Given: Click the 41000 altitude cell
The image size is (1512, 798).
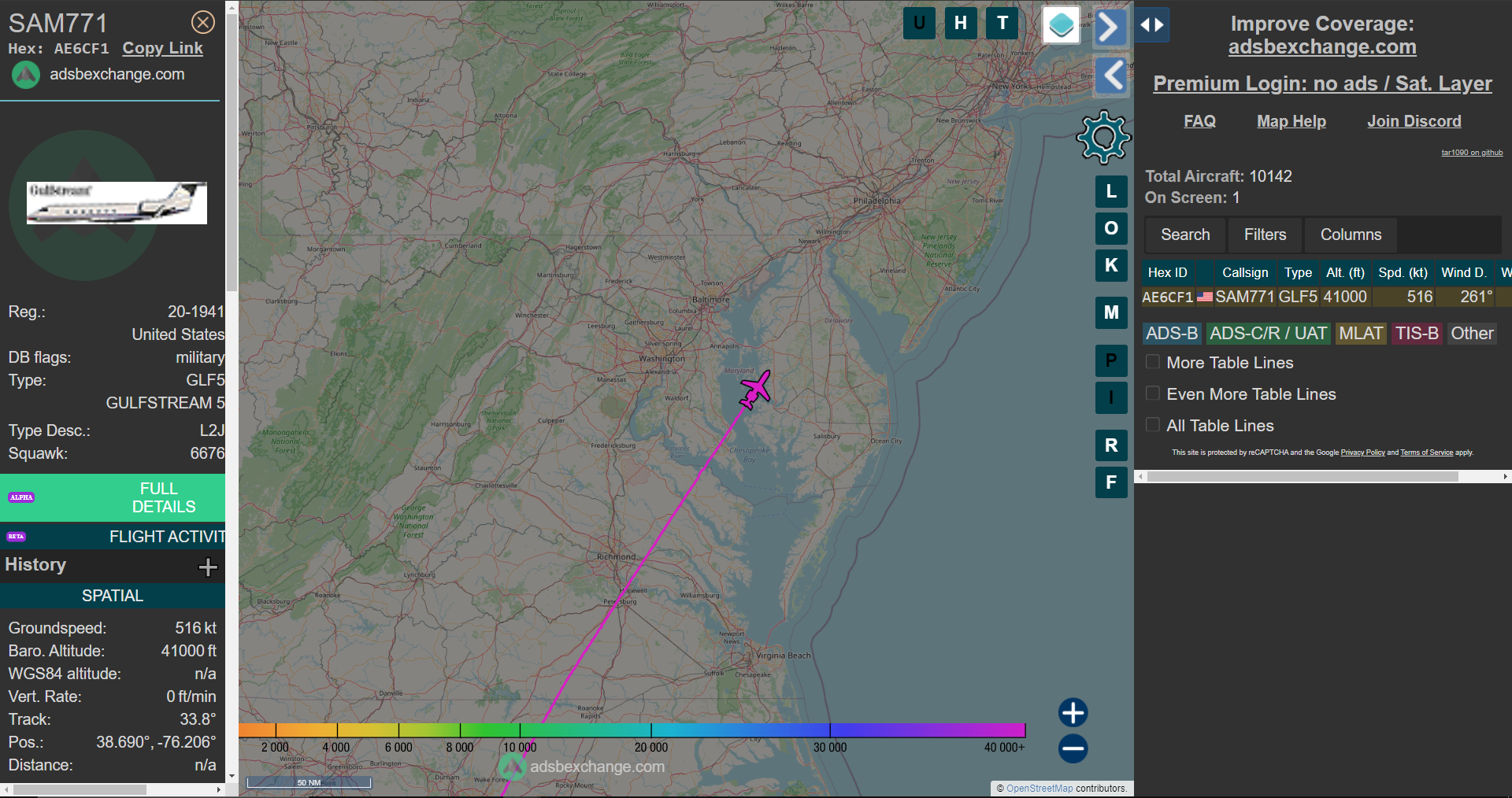Looking at the screenshot, I should [x=1345, y=297].
